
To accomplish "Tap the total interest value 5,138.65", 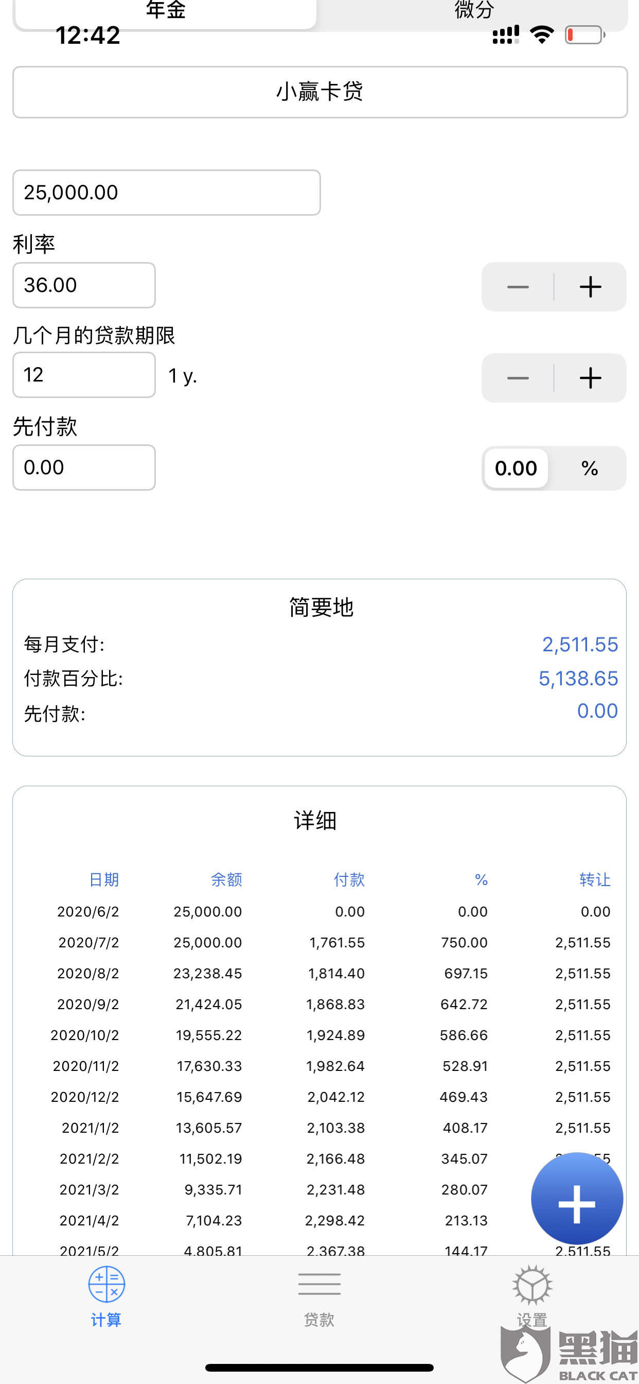I will tap(578, 678).
